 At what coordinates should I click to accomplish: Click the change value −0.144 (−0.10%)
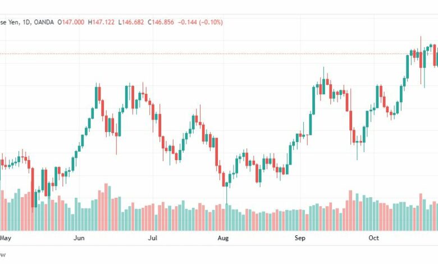coord(200,22)
